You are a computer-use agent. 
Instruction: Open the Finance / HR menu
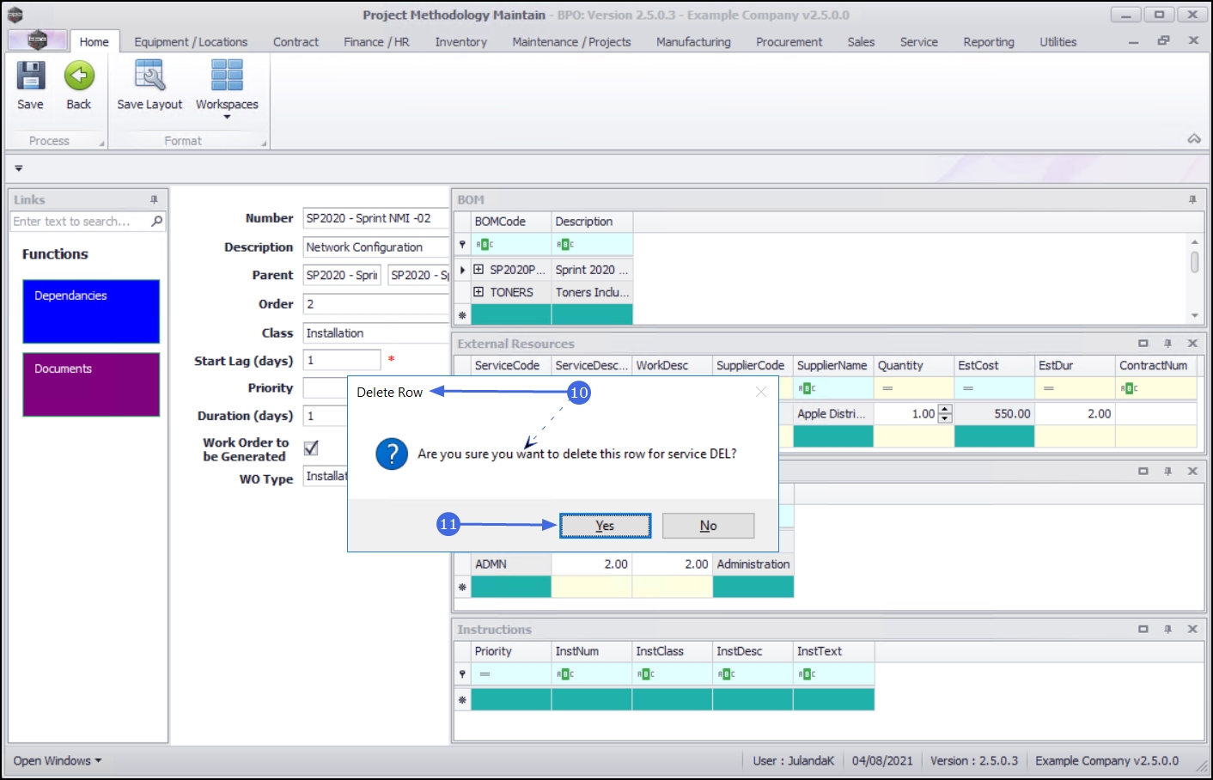(376, 42)
